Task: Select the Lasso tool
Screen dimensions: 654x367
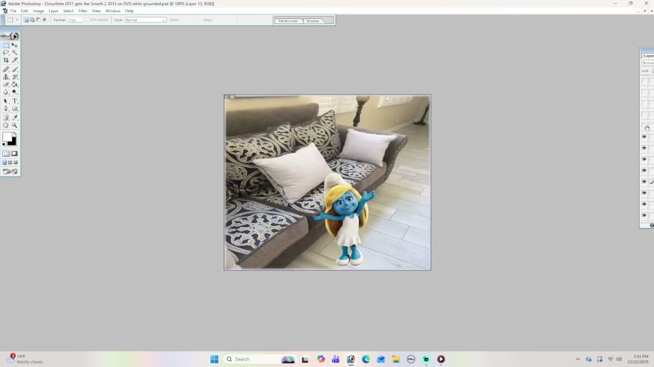Action: coord(6,53)
